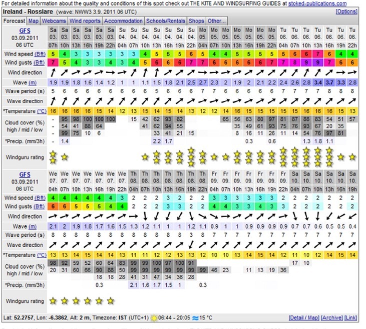Click Saturday 03. 07h wind direction arrow
366x329 pixels.
click(x=53, y=73)
